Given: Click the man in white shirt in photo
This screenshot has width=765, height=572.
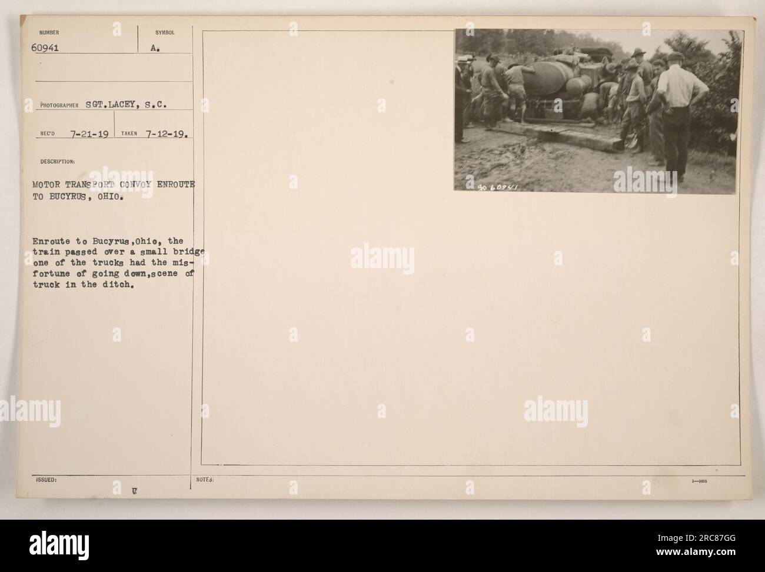Looking at the screenshot, I should (x=680, y=112).
